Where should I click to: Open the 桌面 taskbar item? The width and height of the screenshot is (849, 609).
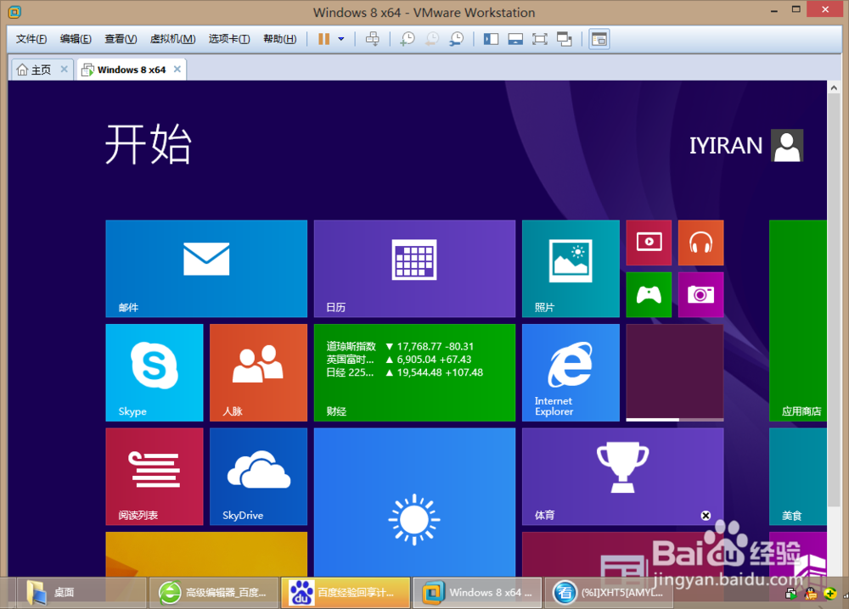pos(82,592)
